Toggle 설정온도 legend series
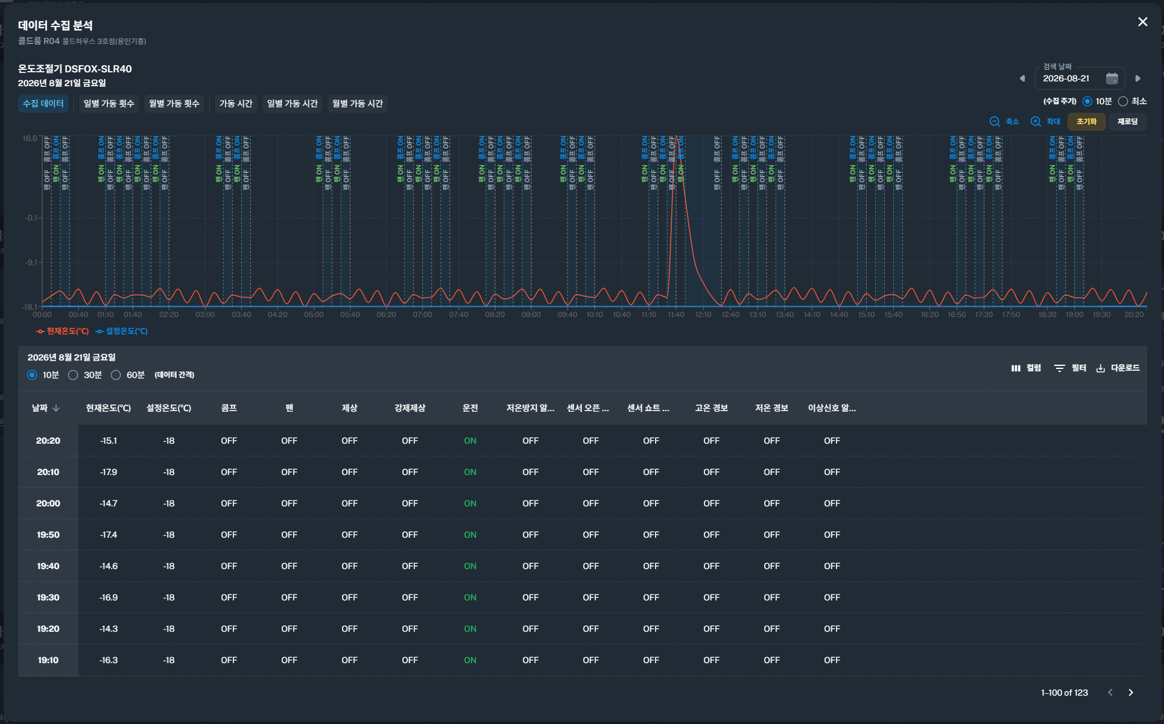Image resolution: width=1164 pixels, height=724 pixels. pos(122,331)
